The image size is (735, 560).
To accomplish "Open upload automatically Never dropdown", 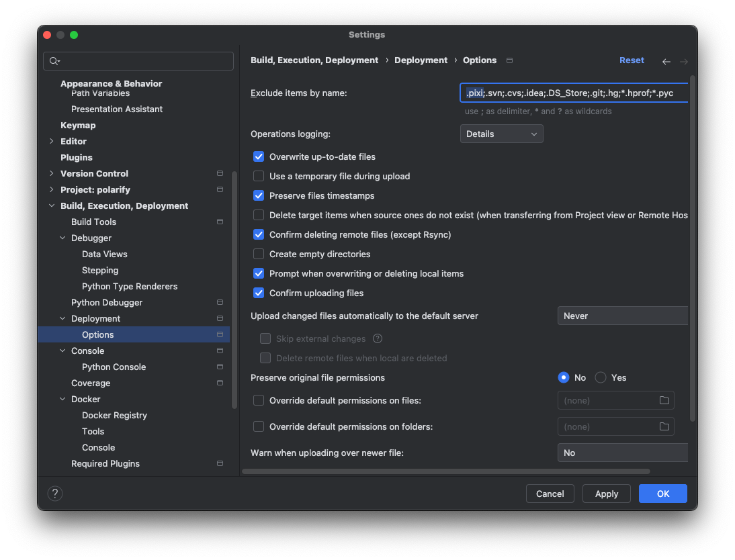I will pyautogui.click(x=623, y=316).
